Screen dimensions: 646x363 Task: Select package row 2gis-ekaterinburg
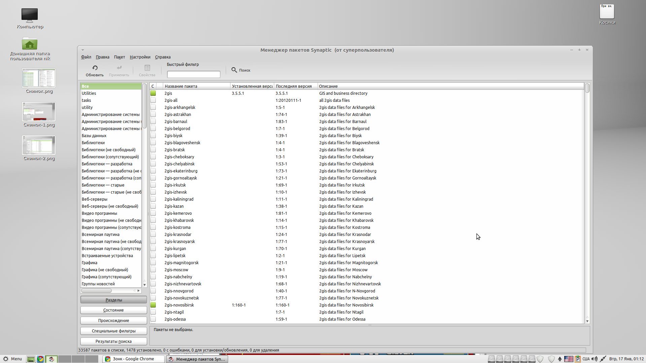click(x=367, y=171)
